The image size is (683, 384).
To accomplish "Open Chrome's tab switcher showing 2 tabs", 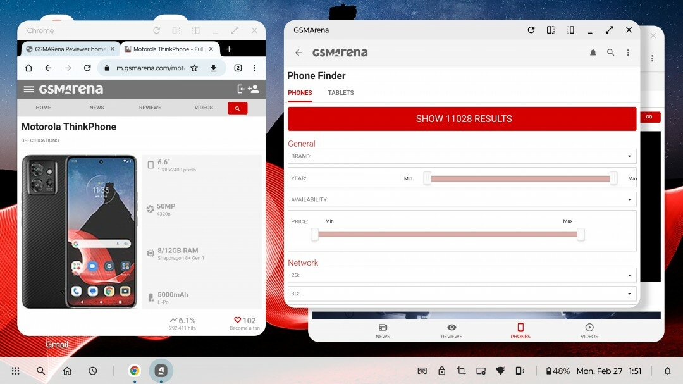I will pos(238,68).
